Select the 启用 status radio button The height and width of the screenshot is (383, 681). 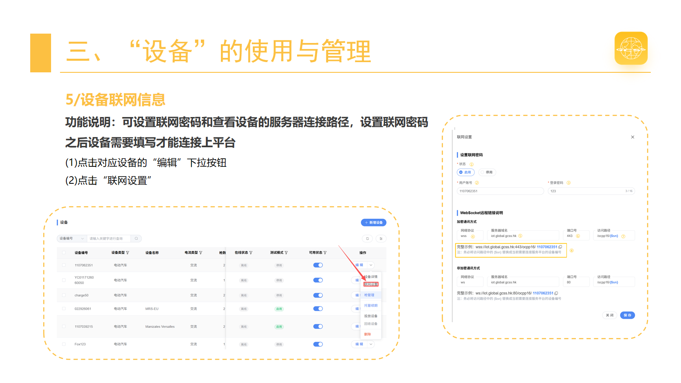466,172
